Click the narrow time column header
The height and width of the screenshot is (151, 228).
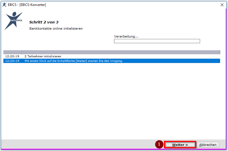pos(12,52)
